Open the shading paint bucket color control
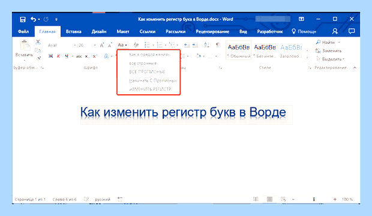This screenshot has height=216, width=372. point(198,56)
